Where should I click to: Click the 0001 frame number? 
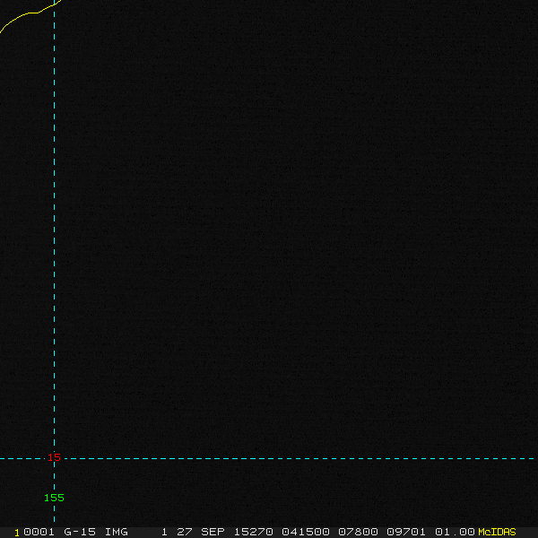39,532
